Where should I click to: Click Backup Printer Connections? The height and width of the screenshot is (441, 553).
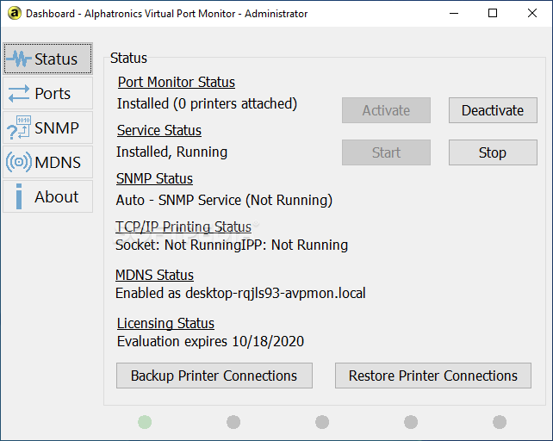point(214,376)
